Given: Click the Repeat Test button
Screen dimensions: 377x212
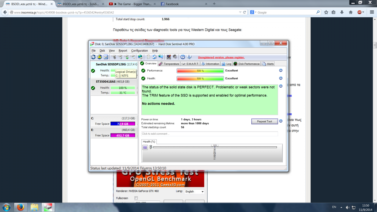Looking at the screenshot, I should point(265,121).
